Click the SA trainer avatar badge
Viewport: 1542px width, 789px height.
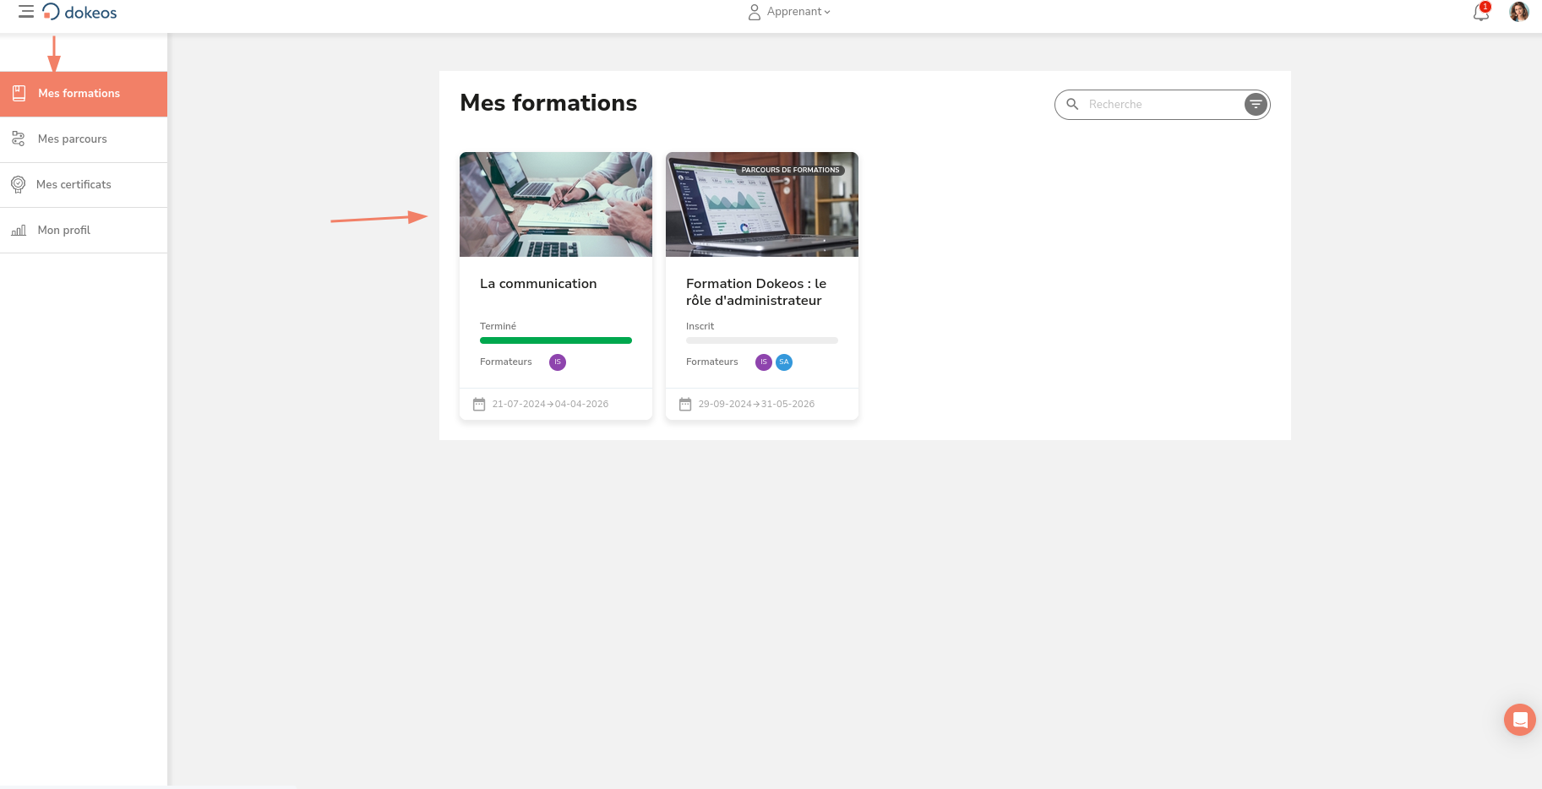pos(784,362)
